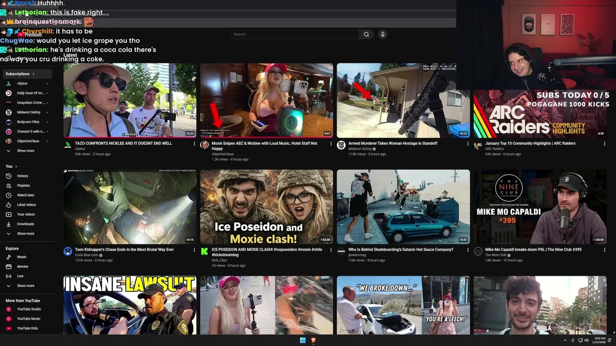The height and width of the screenshot is (346, 616).
Task: Click Kick_Clipz channel avatar beside video
Action: [x=205, y=251]
